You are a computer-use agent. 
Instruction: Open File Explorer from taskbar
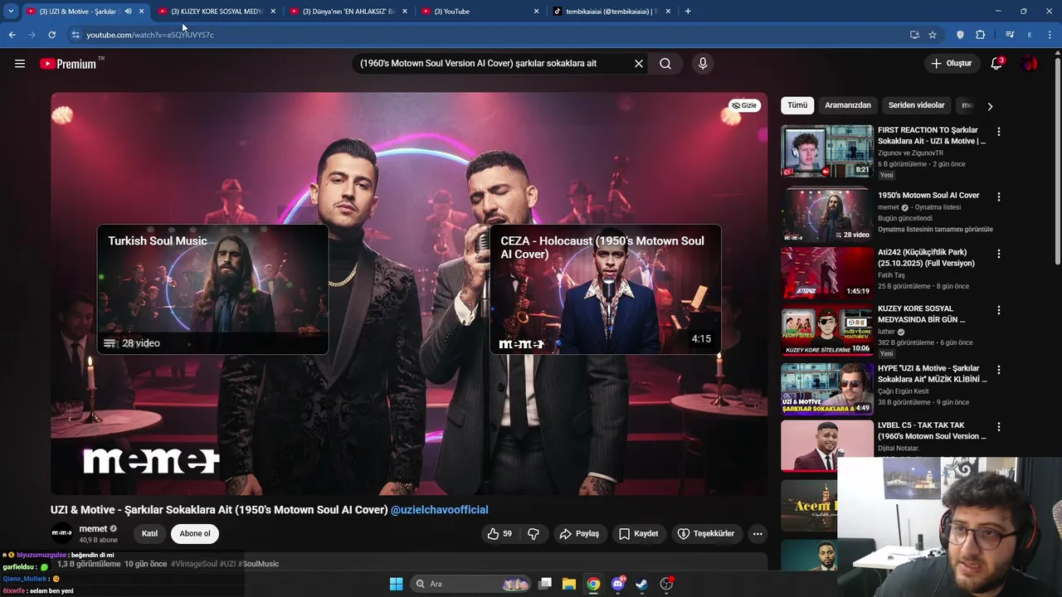pyautogui.click(x=569, y=584)
